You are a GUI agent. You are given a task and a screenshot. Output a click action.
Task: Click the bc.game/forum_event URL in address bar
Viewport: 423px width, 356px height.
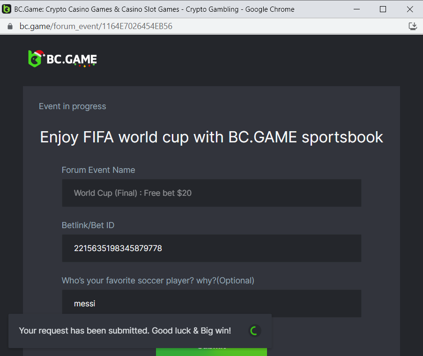96,26
